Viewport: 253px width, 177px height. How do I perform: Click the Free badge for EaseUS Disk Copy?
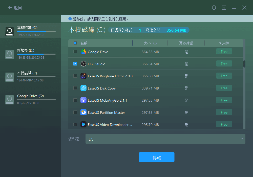[224, 88]
